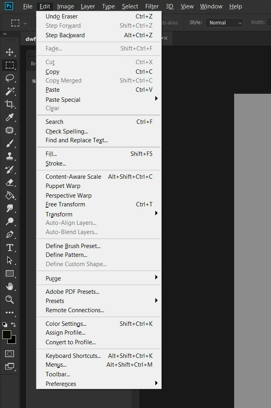Select the Lasso tool
The height and width of the screenshot is (408, 271).
[x=10, y=78]
